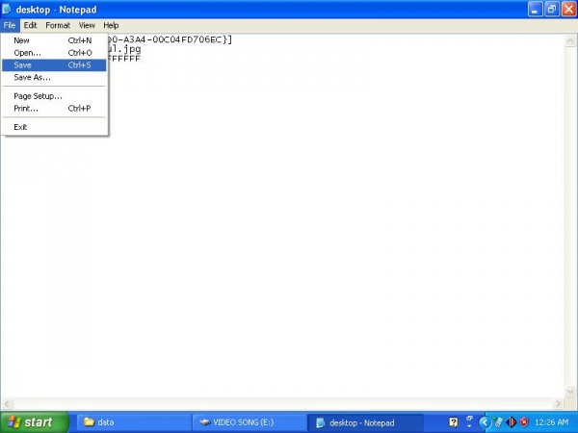
Task: Open the Help menu
Action: tap(111, 25)
